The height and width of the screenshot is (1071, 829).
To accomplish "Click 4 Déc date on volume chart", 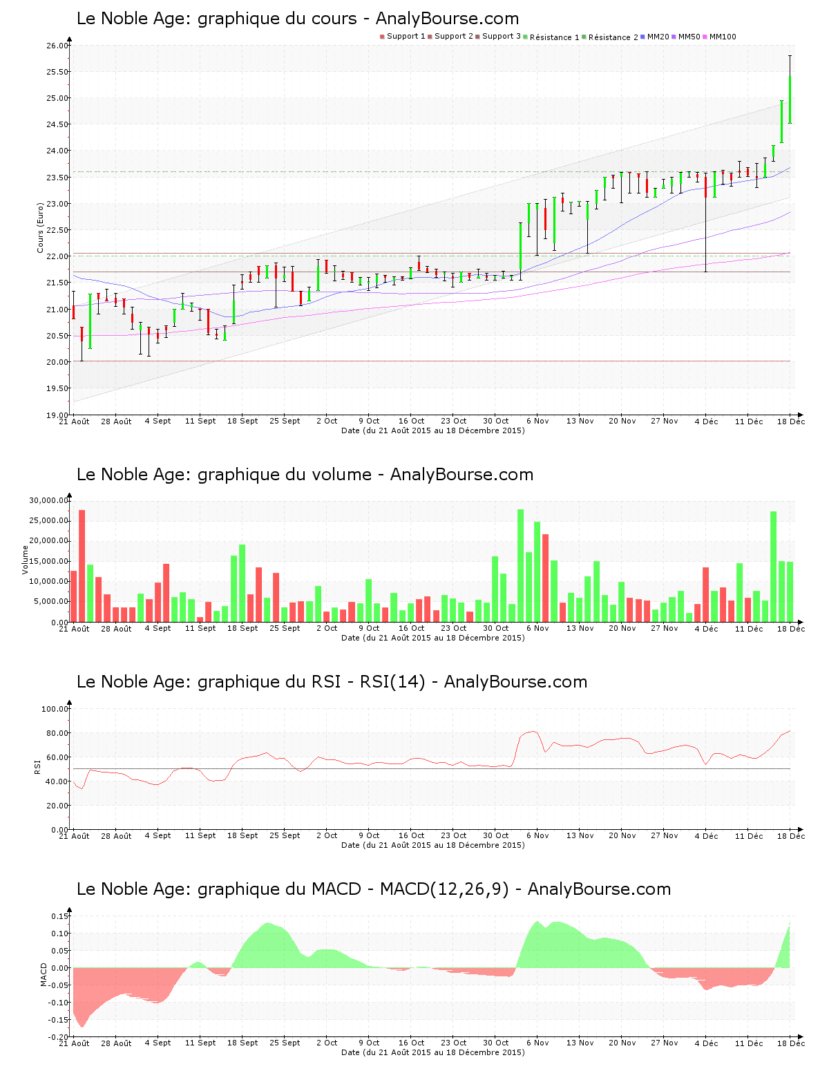I will (x=706, y=628).
